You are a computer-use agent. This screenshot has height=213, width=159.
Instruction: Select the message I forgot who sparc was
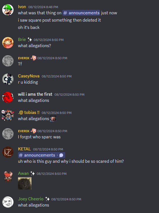[39, 137]
